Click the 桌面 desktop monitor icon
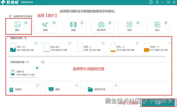This screenshot has width=177, height=108. coord(51,89)
